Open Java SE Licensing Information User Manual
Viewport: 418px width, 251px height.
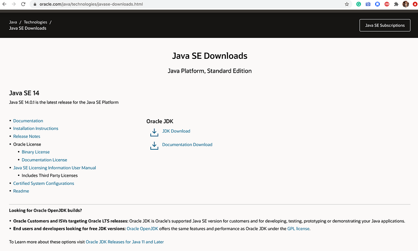(54, 168)
